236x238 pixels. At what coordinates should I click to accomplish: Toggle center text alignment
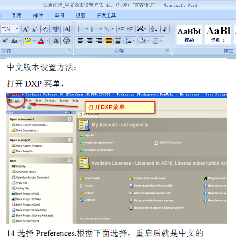point(90,41)
